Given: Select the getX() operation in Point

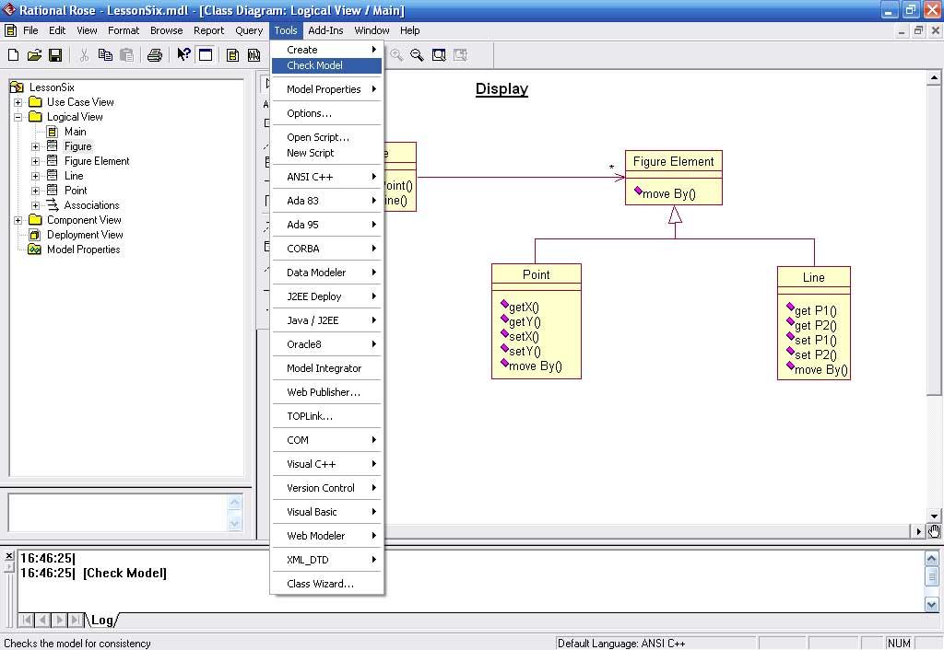Looking at the screenshot, I should click(519, 307).
